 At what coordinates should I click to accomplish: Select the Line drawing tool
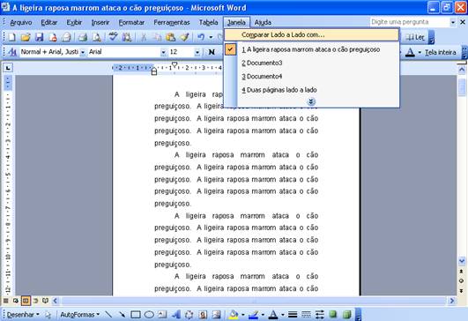109,315
